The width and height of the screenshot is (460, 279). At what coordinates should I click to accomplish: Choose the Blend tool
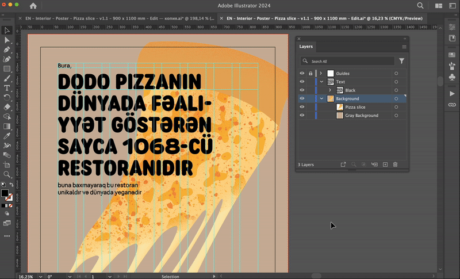[x=7, y=155]
